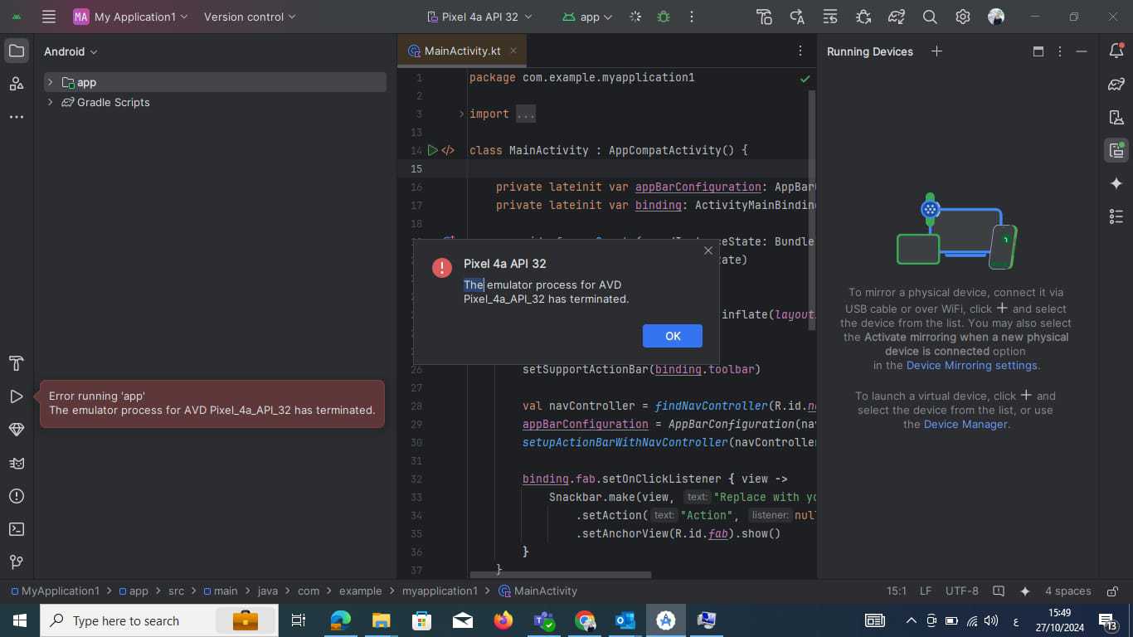This screenshot has height=637, width=1133.
Task: Open the Device Manager side icon
Action: 1116,117
